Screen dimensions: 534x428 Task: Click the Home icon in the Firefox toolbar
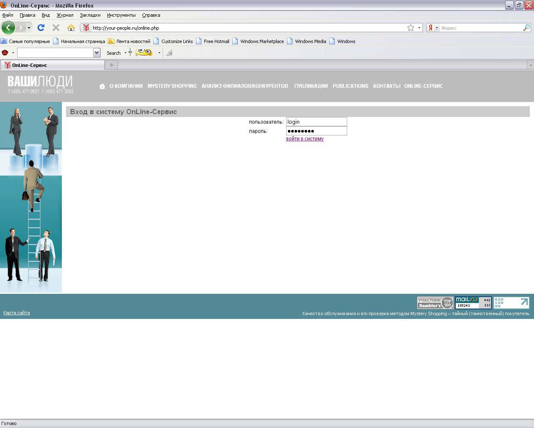[x=71, y=28]
